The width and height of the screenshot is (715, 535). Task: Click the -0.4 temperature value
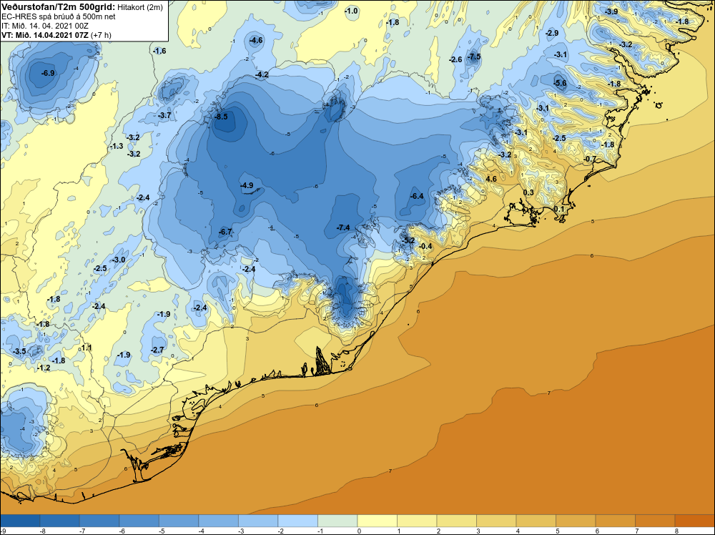click(425, 246)
